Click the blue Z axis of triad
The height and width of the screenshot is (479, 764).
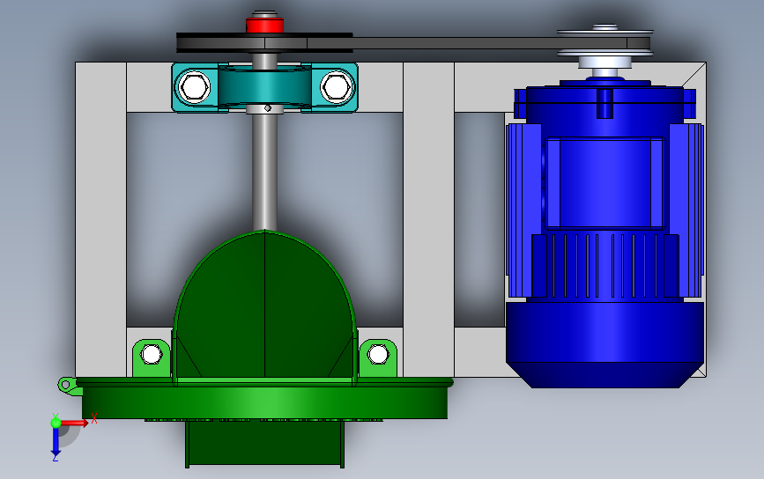[x=56, y=443]
